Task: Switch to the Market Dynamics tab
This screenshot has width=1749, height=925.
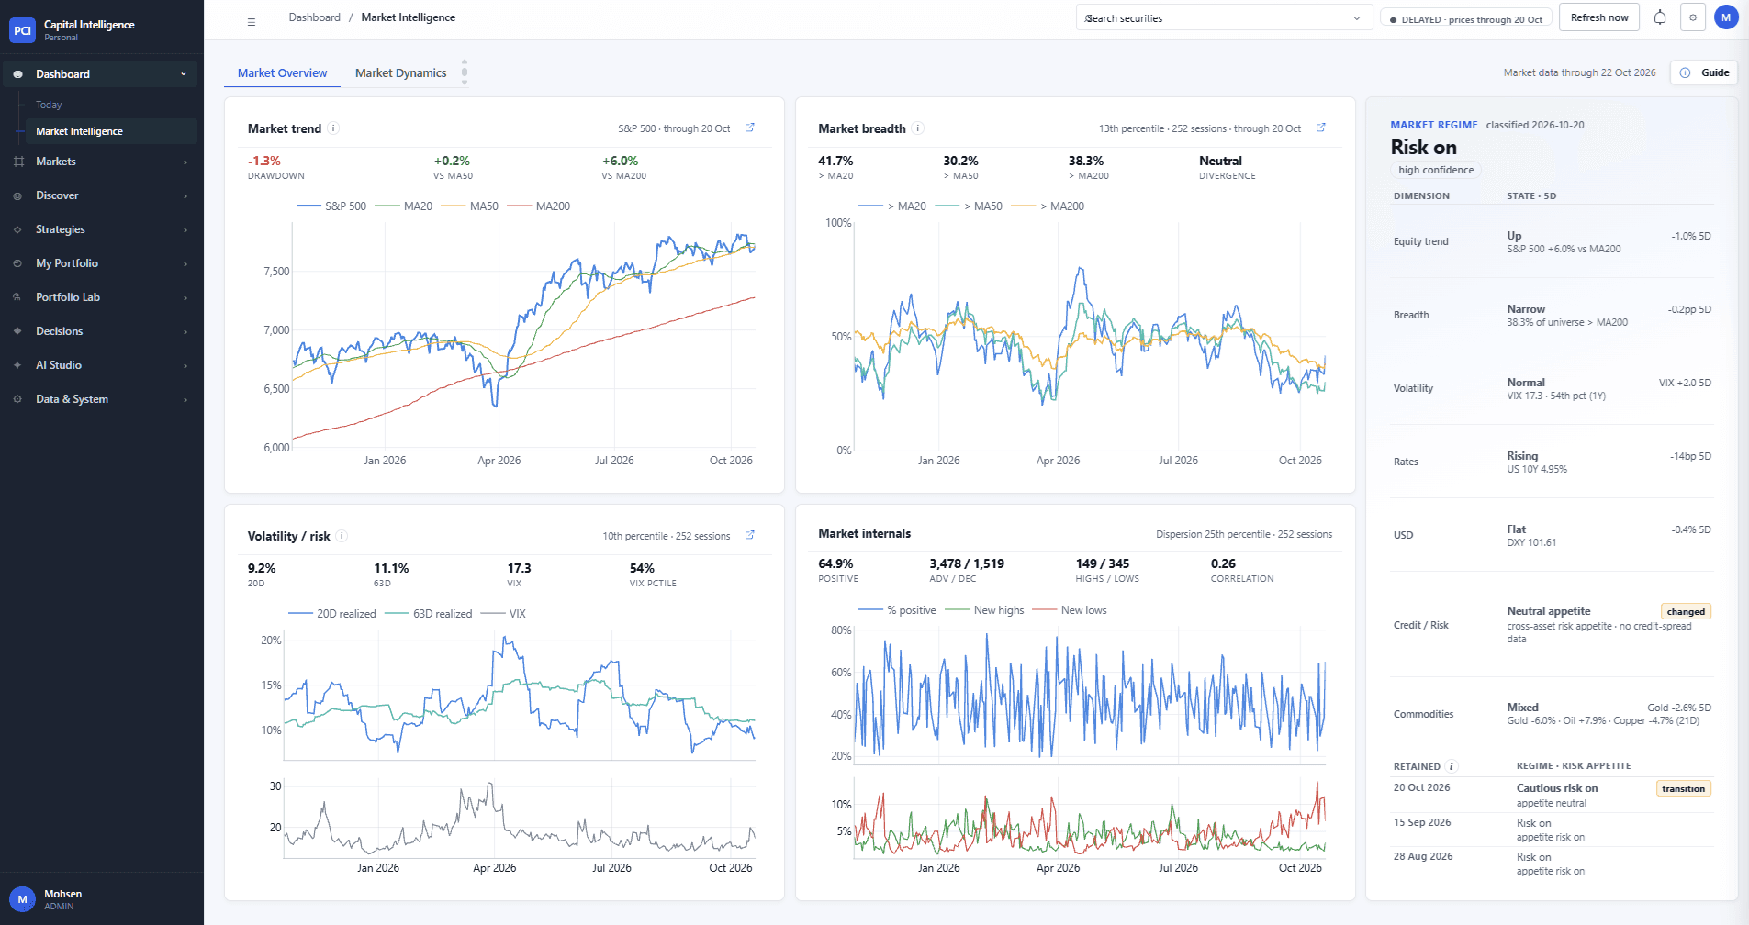Action: (x=400, y=73)
